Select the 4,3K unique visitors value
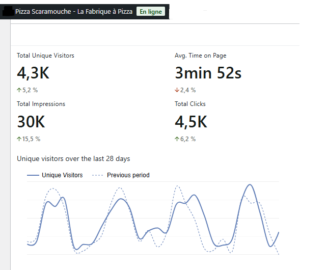The image size is (327, 270). pos(33,73)
